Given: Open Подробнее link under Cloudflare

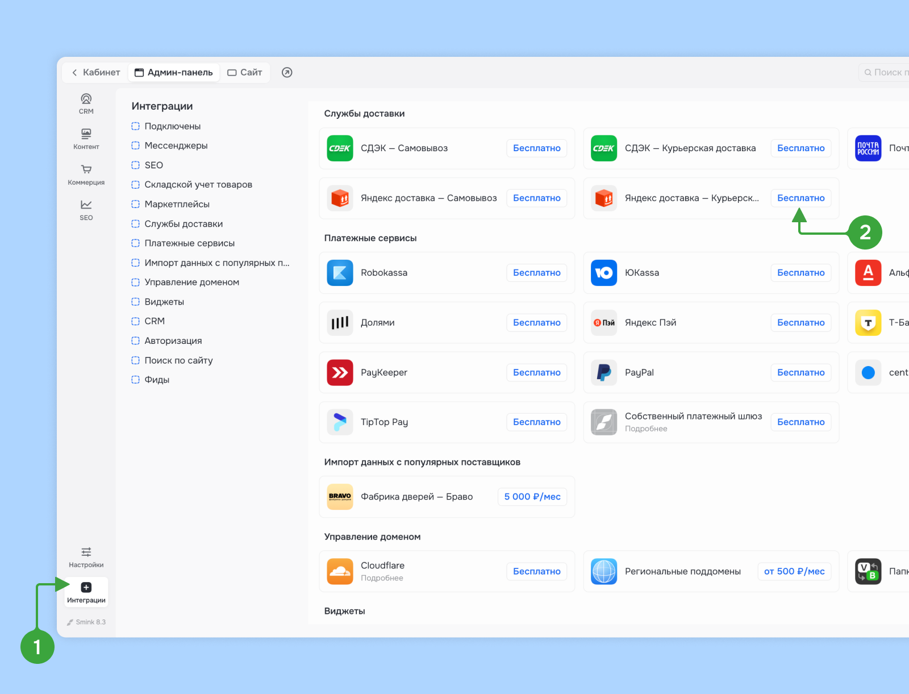Looking at the screenshot, I should [x=382, y=578].
